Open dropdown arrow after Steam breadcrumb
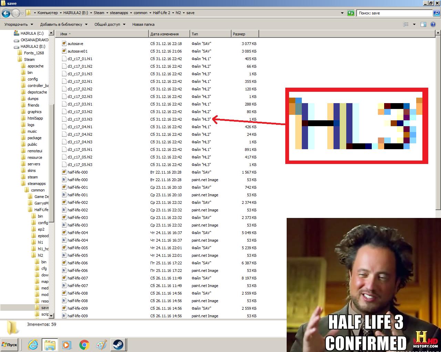Screen dimensions: 441x352 tap(107, 13)
